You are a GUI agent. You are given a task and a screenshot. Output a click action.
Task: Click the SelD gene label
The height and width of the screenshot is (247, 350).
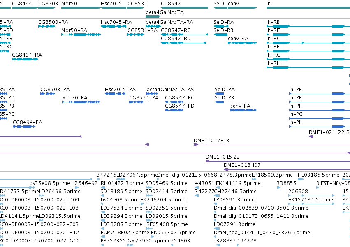point(219,4)
